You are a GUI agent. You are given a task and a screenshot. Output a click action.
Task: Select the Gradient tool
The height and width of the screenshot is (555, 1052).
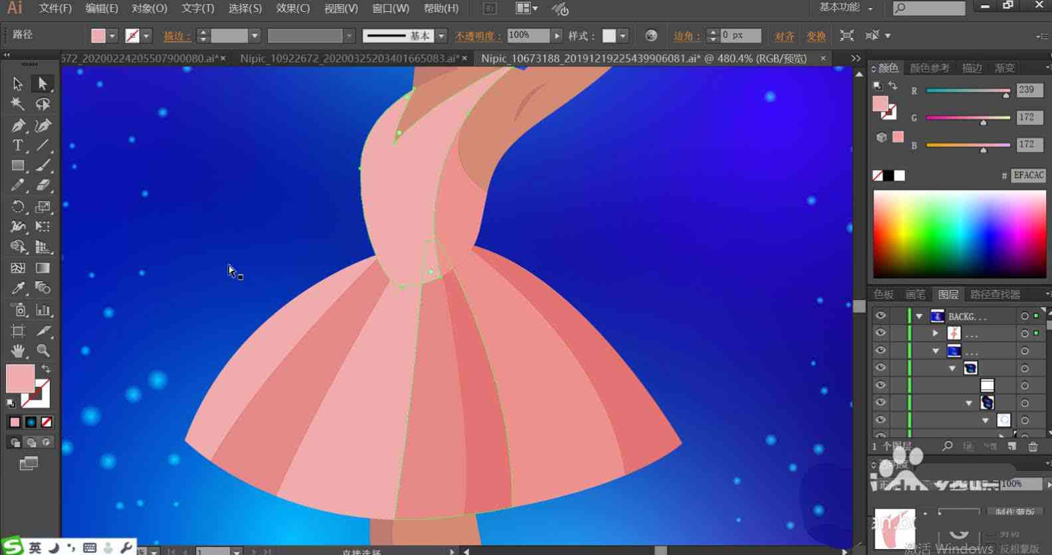click(x=43, y=268)
